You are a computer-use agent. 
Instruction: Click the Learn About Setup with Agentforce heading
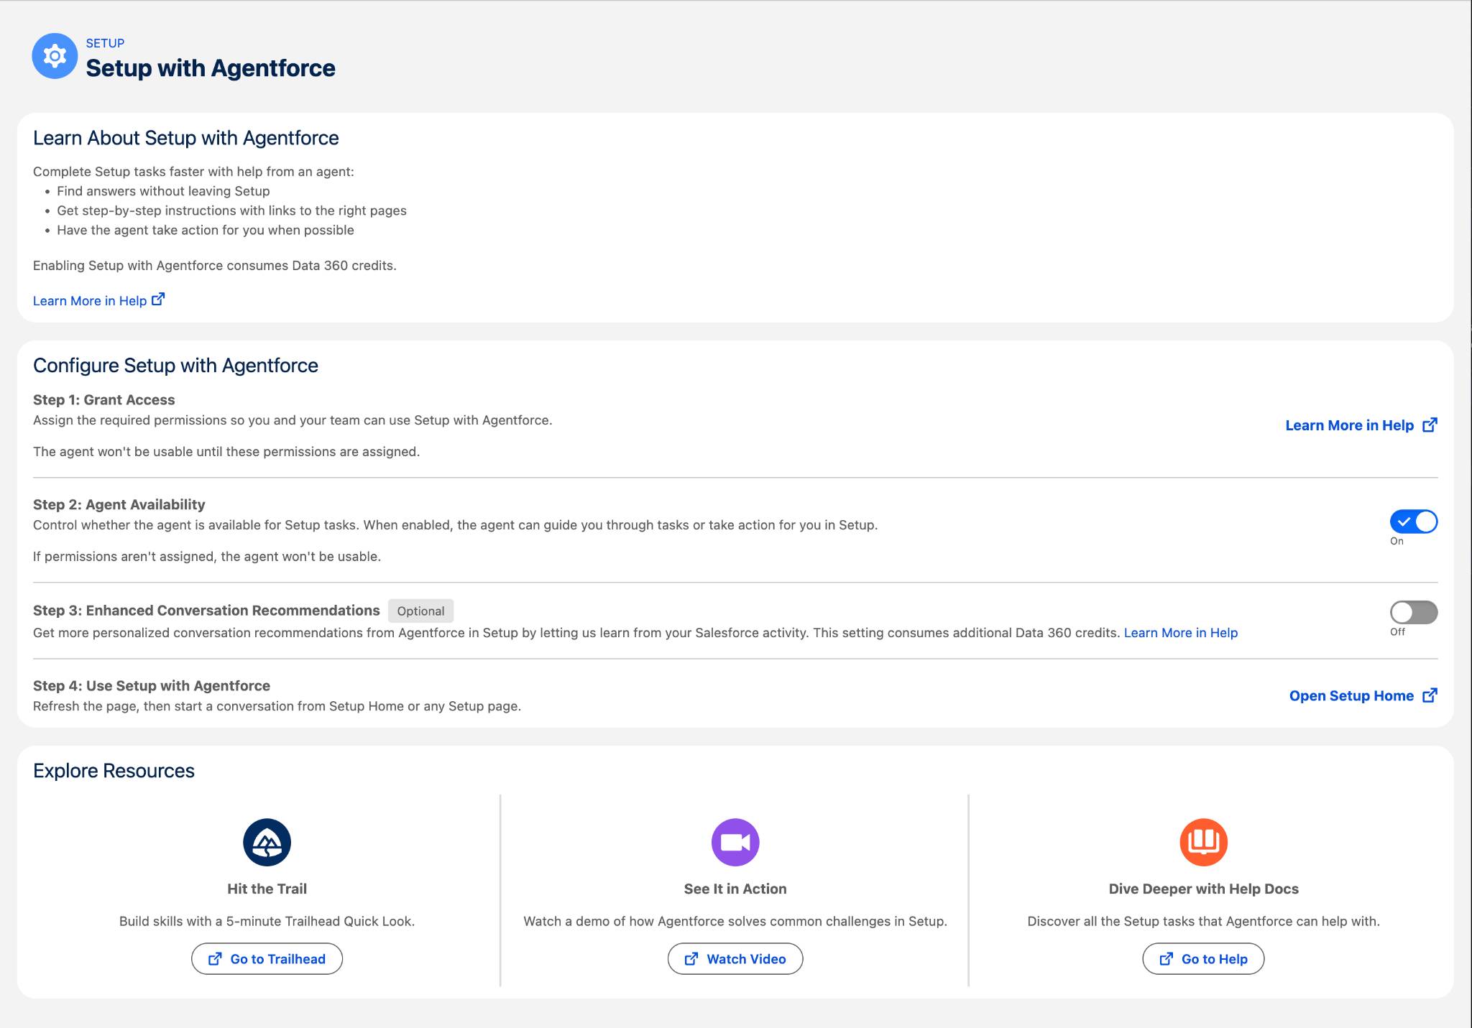click(x=186, y=138)
